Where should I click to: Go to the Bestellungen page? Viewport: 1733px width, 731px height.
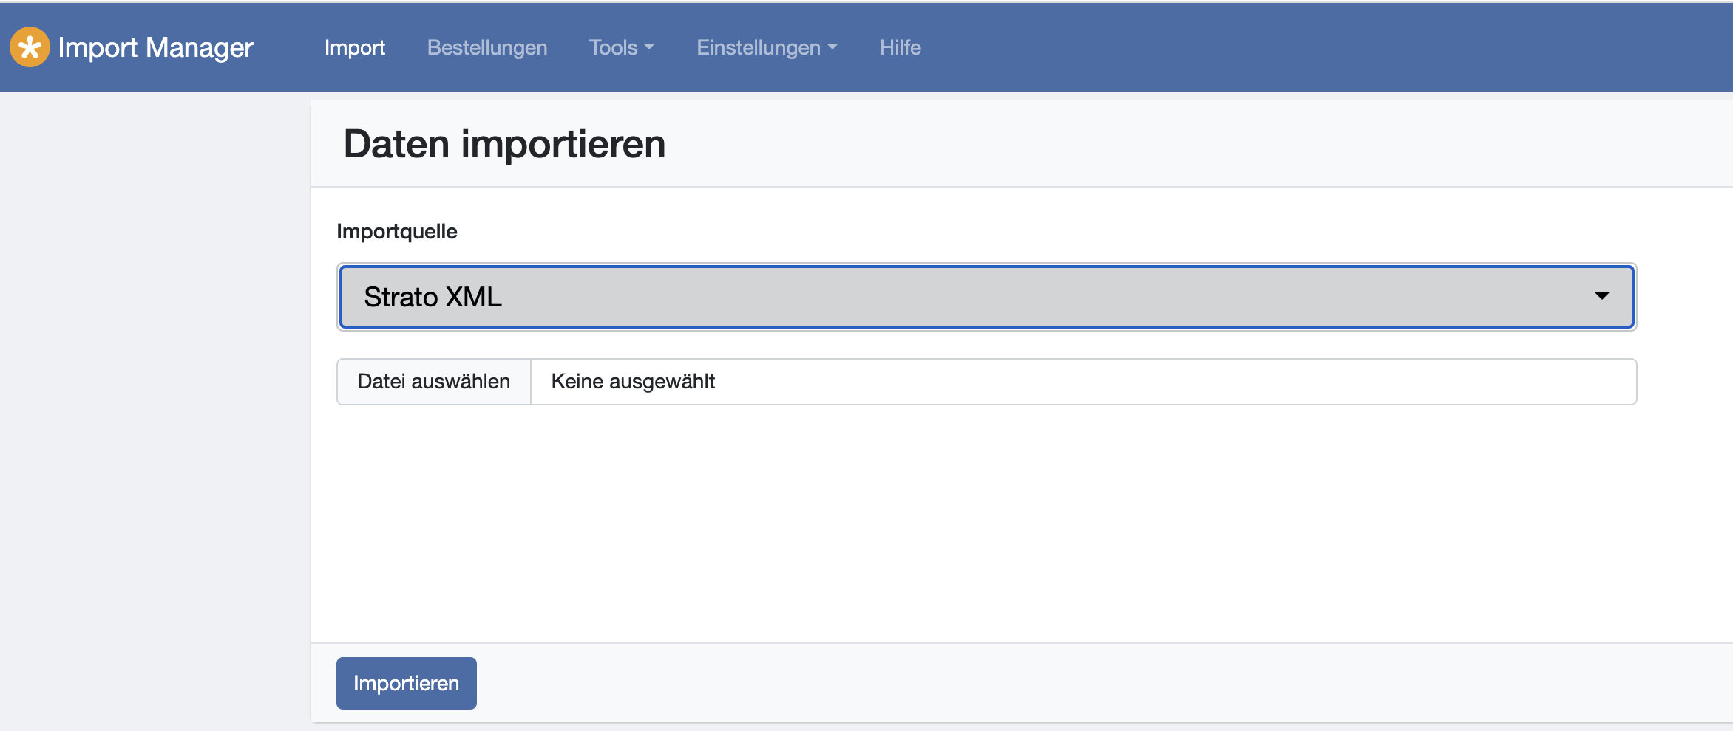(x=486, y=47)
